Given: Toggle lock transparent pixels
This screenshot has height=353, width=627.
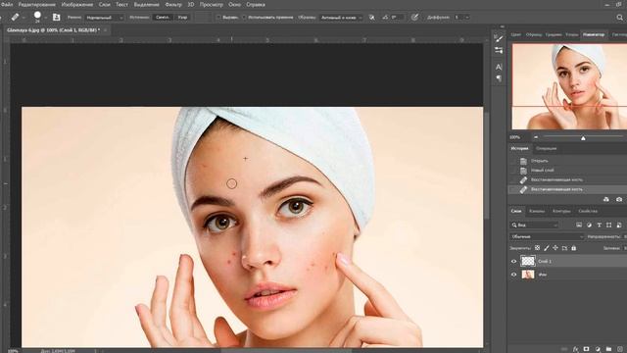Looking at the screenshot, I should tap(537, 248).
